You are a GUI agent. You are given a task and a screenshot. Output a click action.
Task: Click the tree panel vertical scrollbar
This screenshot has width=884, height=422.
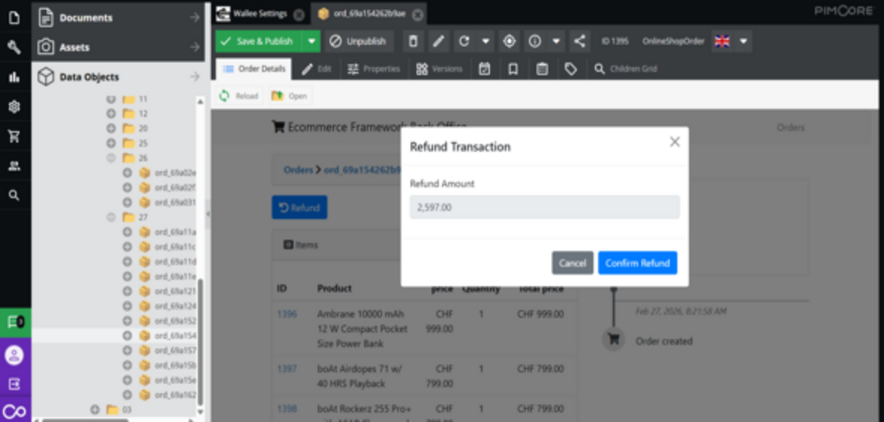200,341
